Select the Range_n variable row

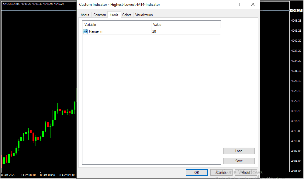point(96,31)
